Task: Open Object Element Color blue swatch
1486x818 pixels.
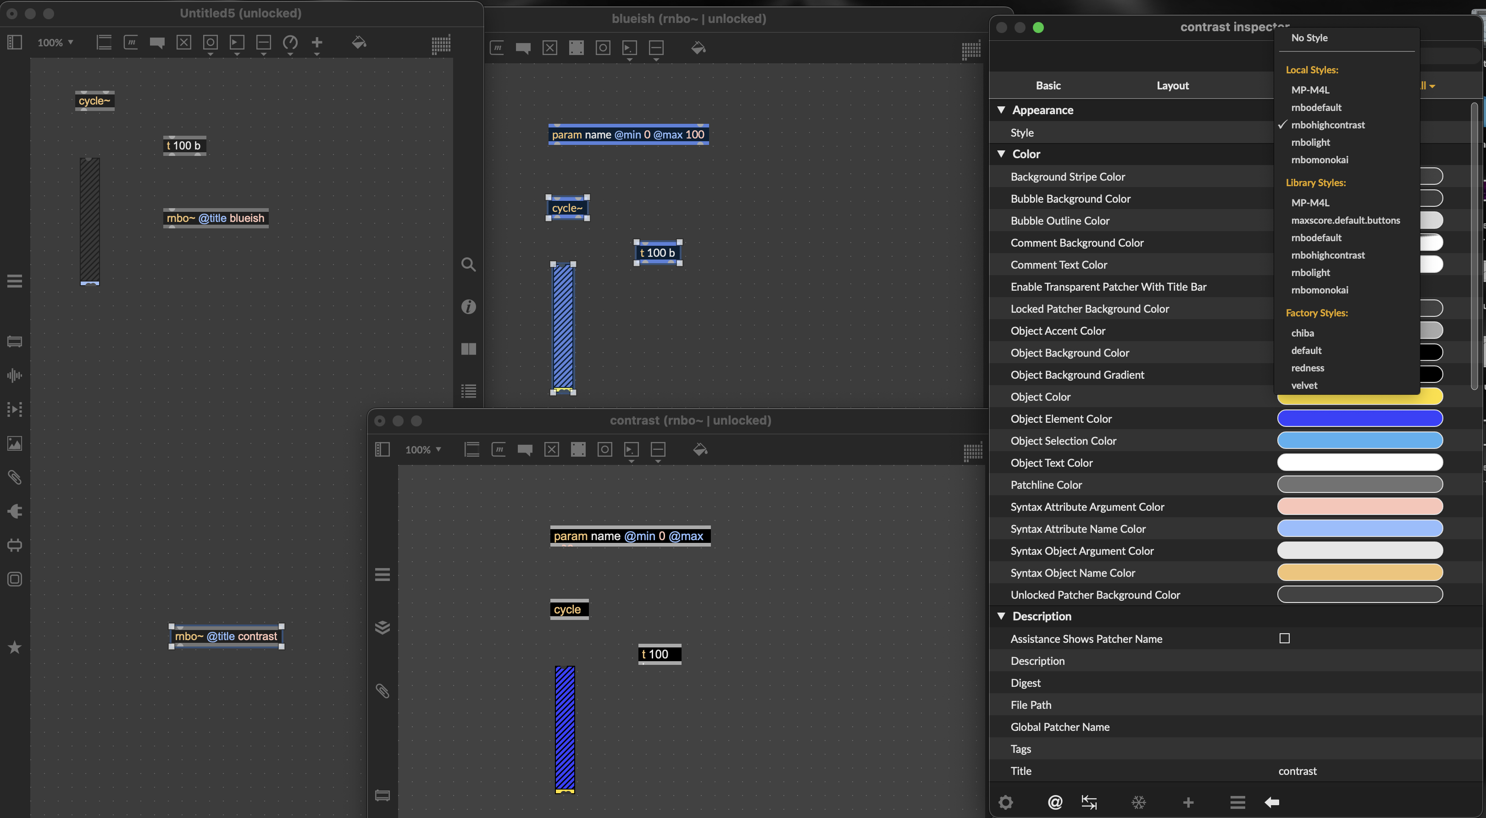Action: [x=1360, y=418]
